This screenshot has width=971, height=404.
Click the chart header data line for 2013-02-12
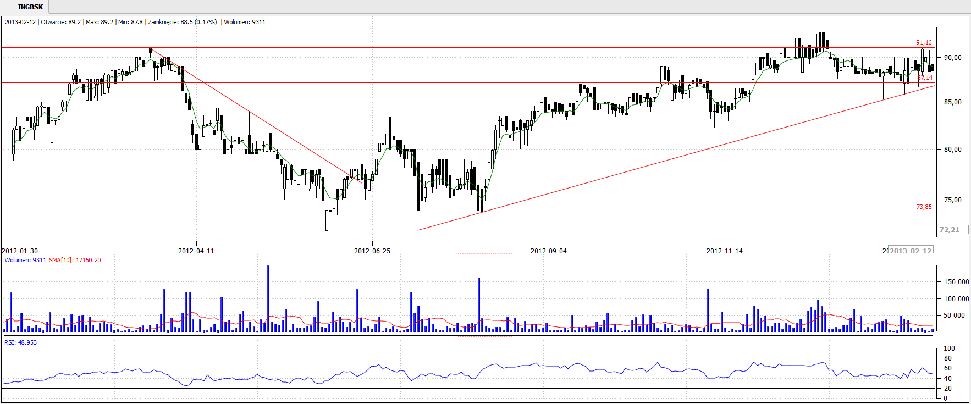135,22
